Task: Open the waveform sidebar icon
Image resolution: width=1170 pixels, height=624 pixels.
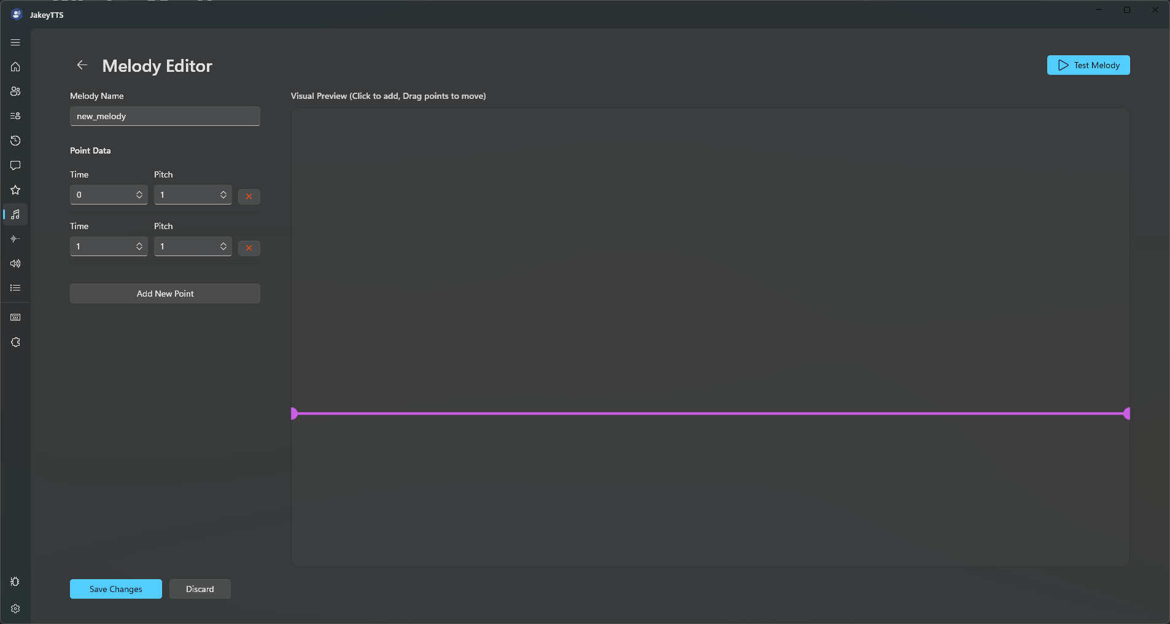Action: click(15, 239)
